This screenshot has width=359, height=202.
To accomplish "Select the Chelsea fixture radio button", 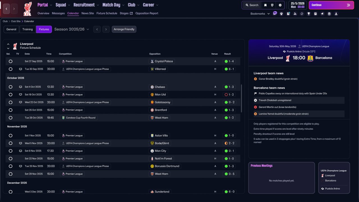I will click(x=10, y=87).
